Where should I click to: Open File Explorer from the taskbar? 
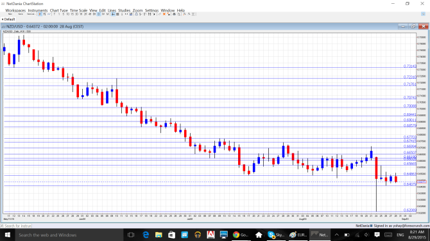coord(159,235)
